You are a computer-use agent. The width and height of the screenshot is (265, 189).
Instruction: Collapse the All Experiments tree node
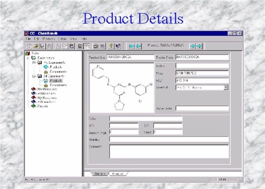point(34,76)
